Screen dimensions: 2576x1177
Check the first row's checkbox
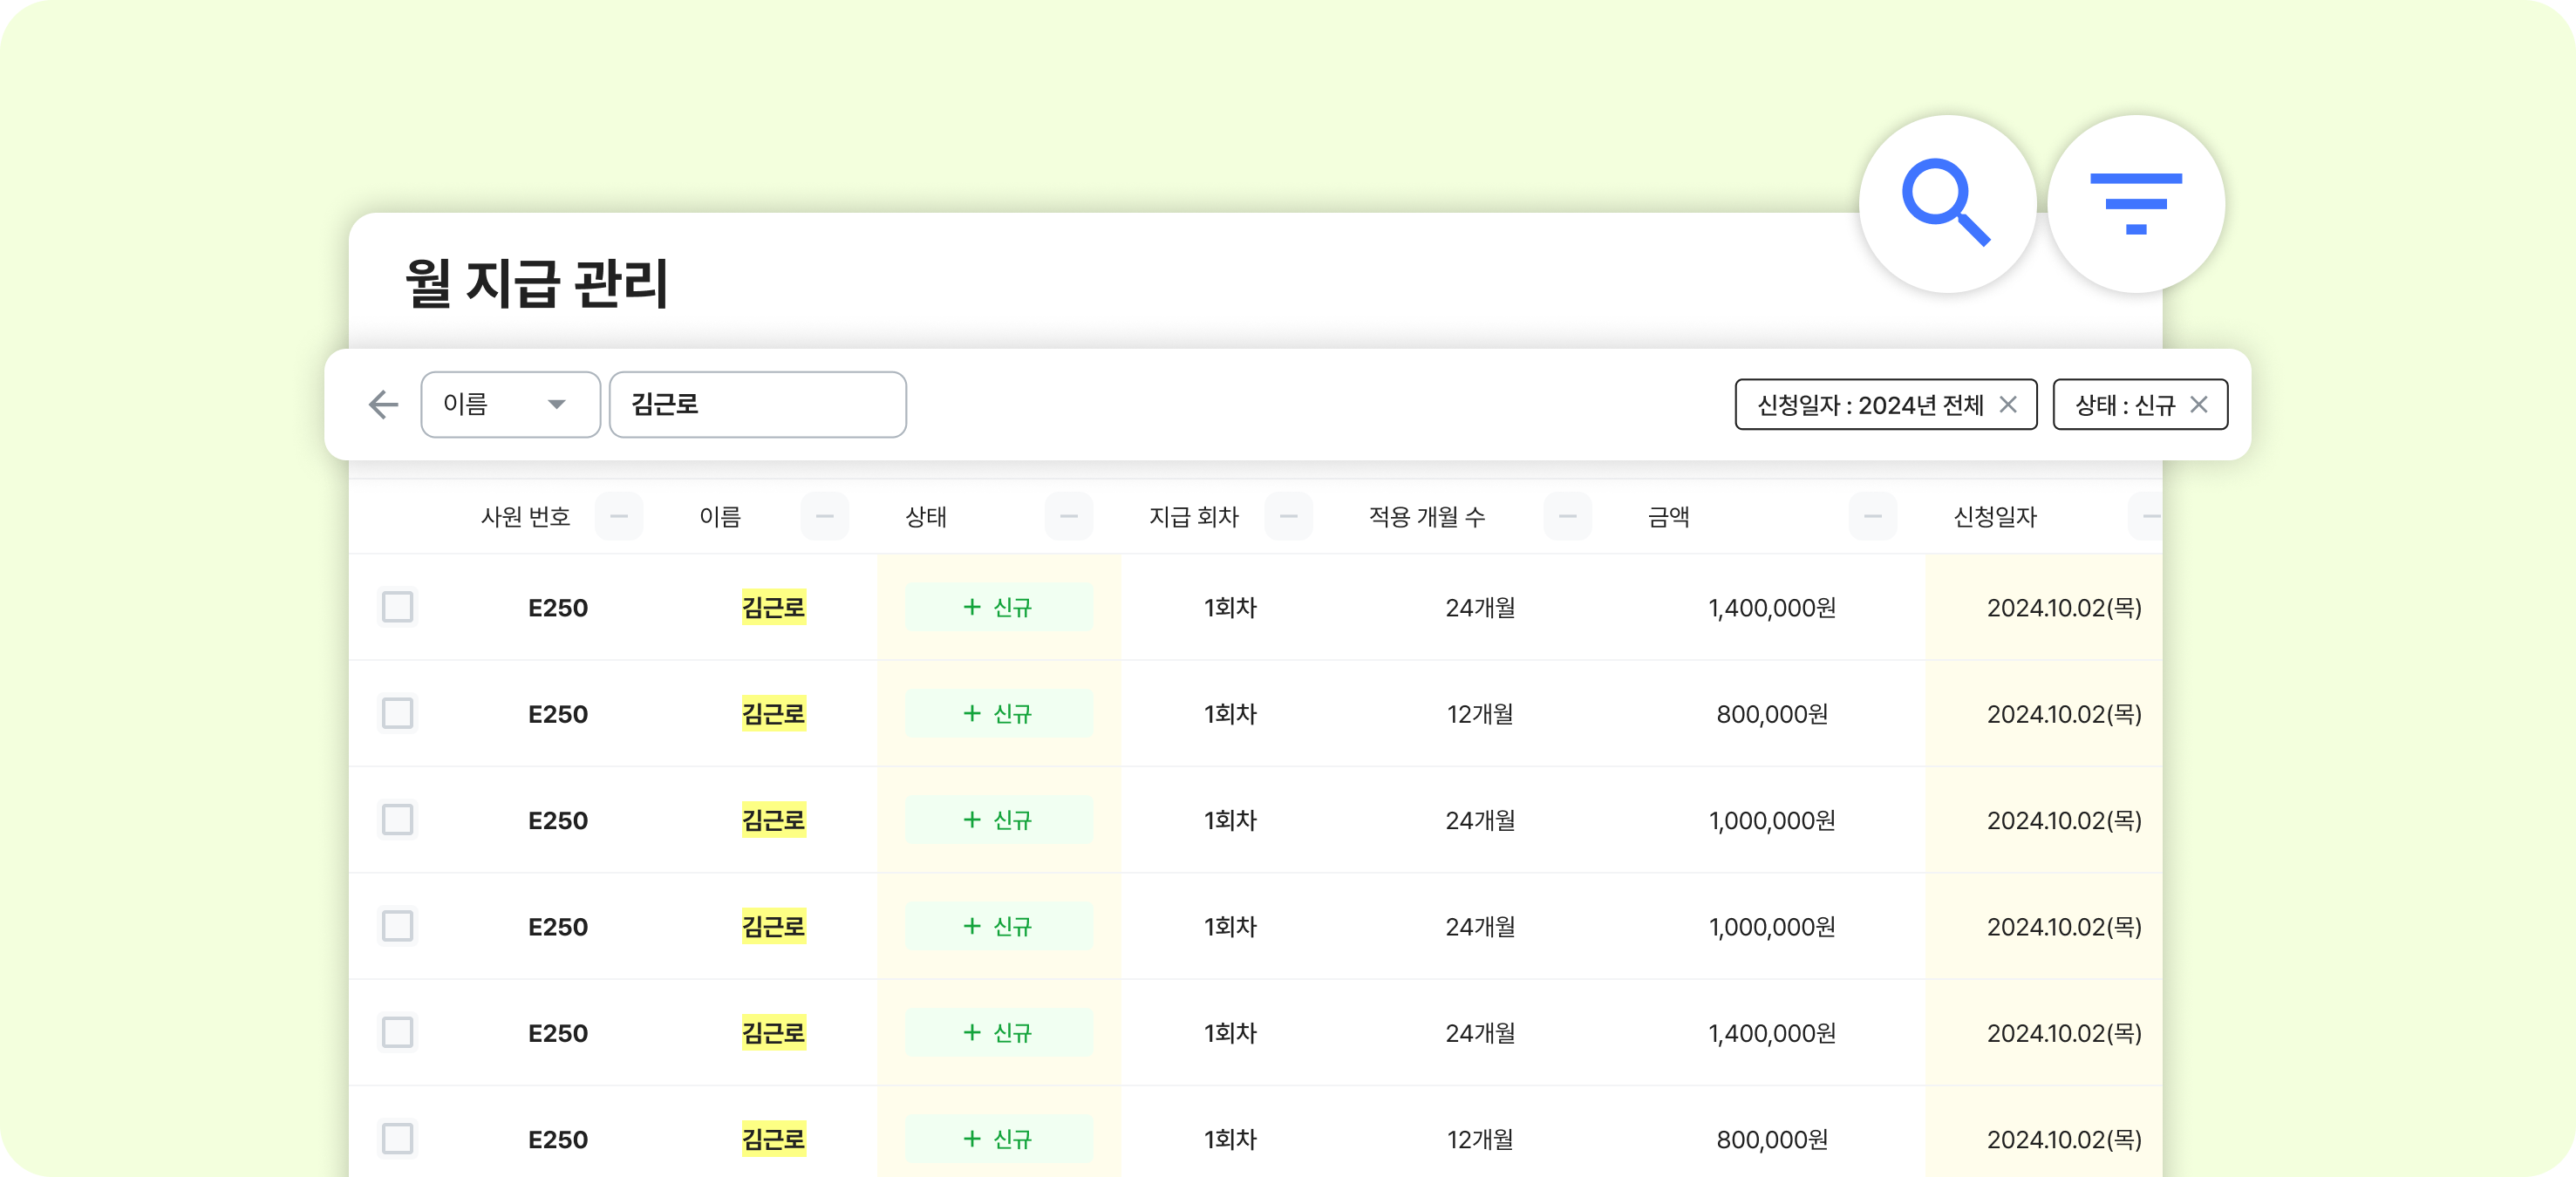(397, 607)
